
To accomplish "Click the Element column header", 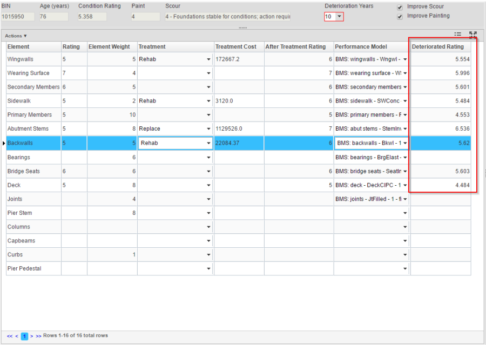I will click(18, 47).
